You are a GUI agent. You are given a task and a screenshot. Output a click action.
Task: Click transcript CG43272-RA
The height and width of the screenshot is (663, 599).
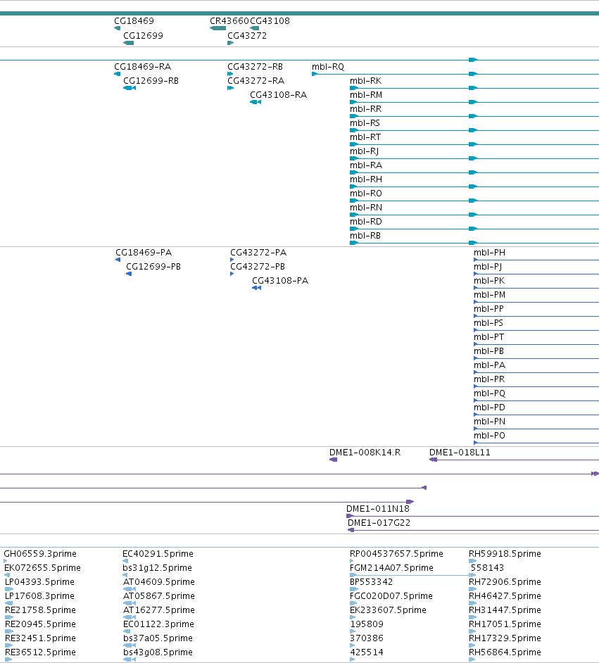tap(256, 81)
